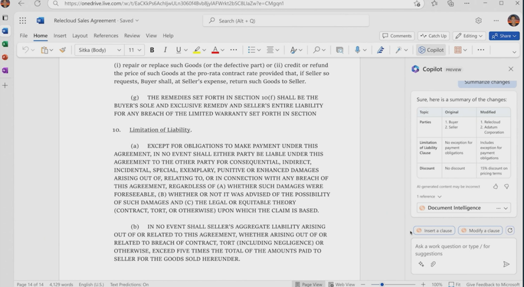Open the Review tab
Screen dimensions: 524x287
132,36
